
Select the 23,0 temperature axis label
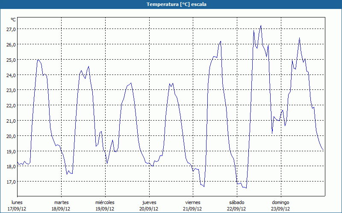coord(11,90)
